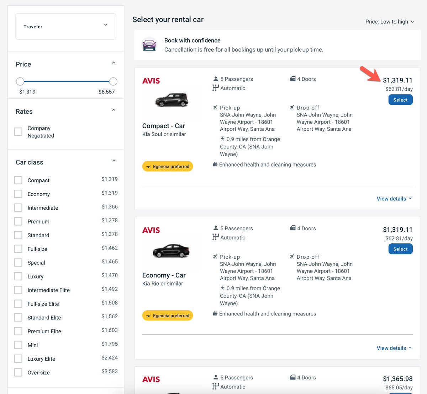Screen dimensions: 427x394
Task: Enable the Standard Elite filter
Action: [x=18, y=318]
